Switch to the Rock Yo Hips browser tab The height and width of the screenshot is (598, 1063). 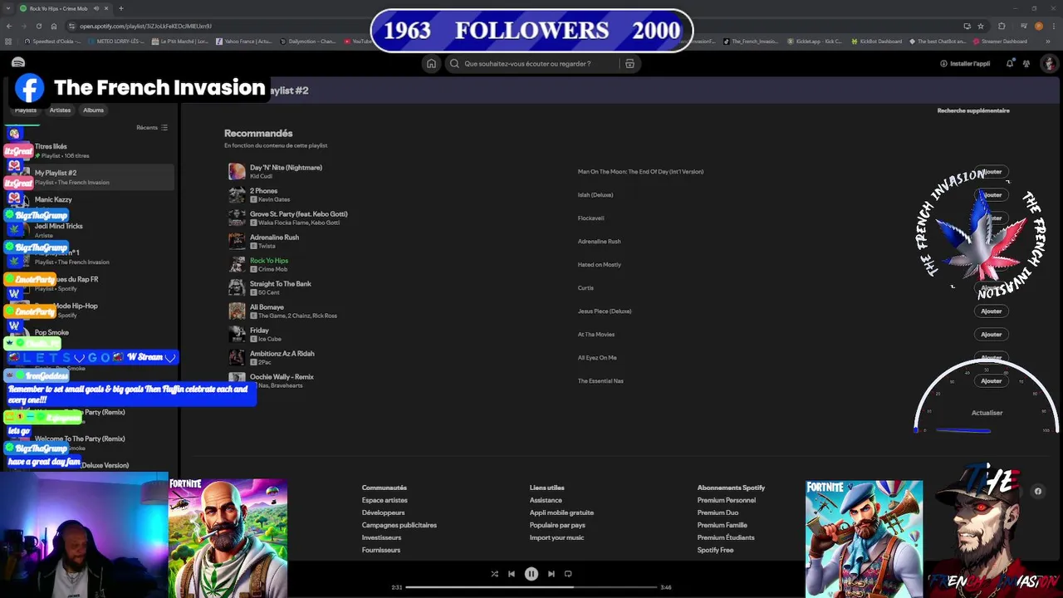point(65,8)
